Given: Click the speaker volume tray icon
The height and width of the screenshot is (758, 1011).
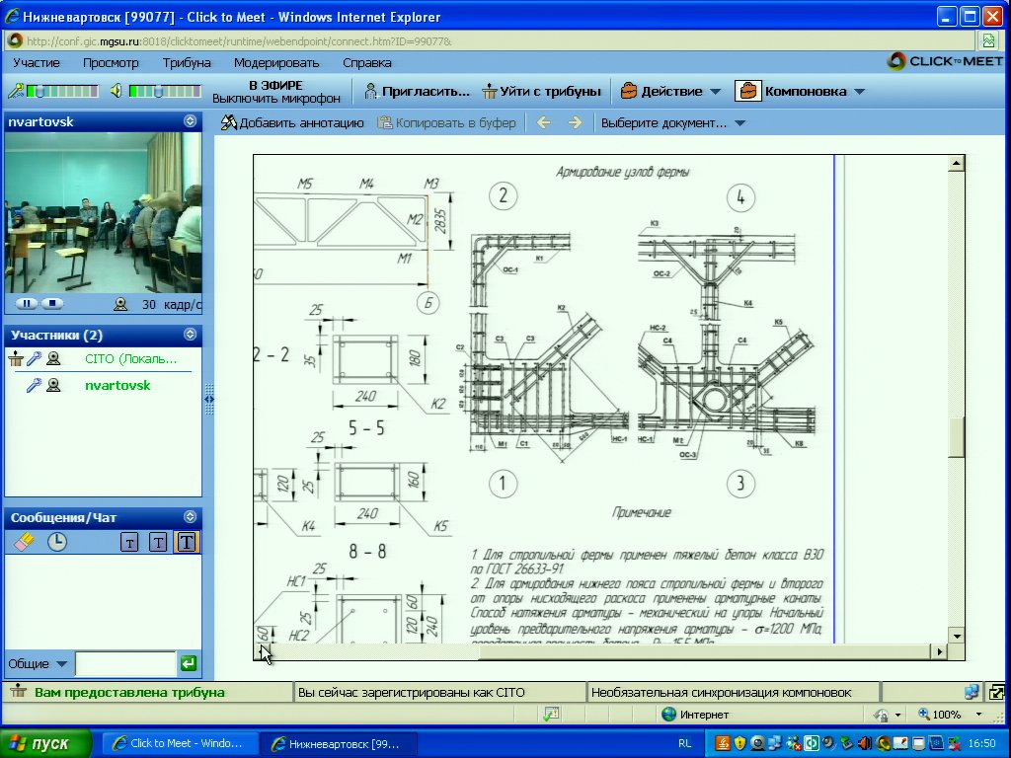Looking at the screenshot, I should pos(865,744).
